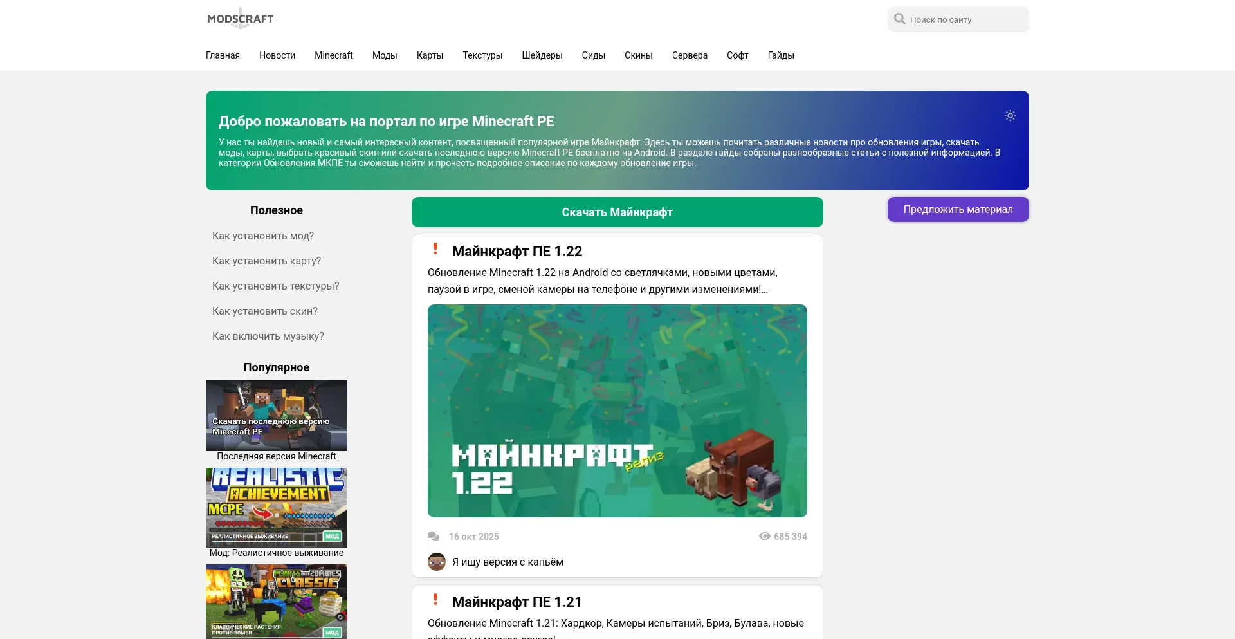
Task: Click the Майнкрафт 1.22 release banner image
Action: 617,411
